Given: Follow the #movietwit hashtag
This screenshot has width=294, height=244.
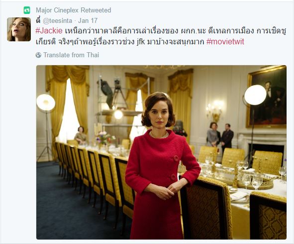Looking at the screenshot, I should click(225, 41).
